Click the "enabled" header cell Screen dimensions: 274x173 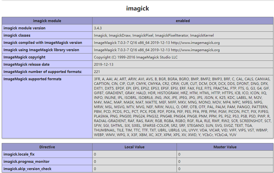(183, 21)
